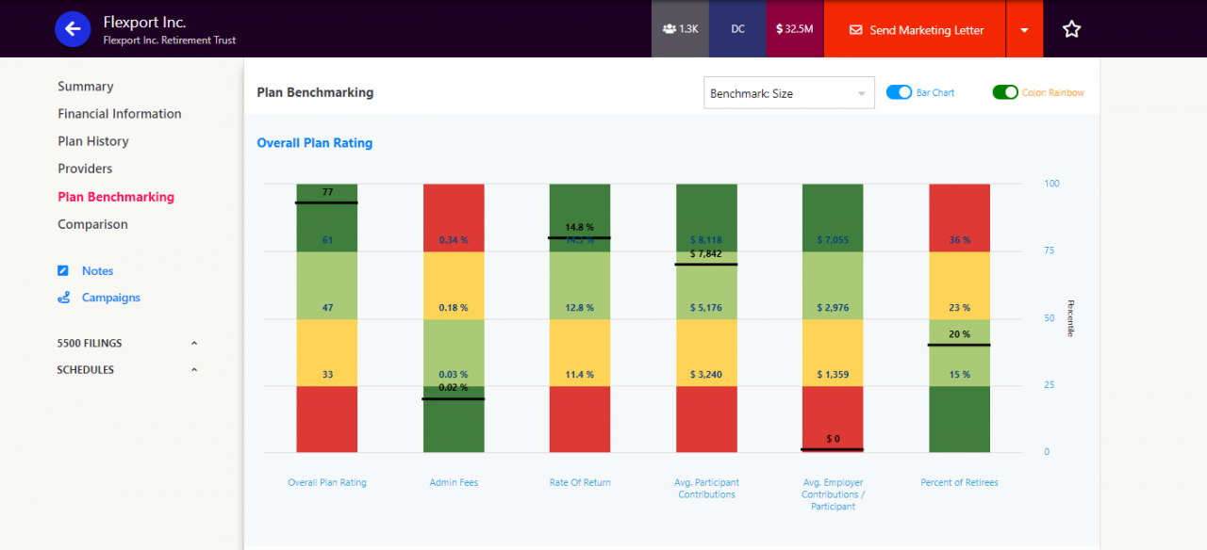
Task: Click the back arrow button
Action: tap(73, 29)
